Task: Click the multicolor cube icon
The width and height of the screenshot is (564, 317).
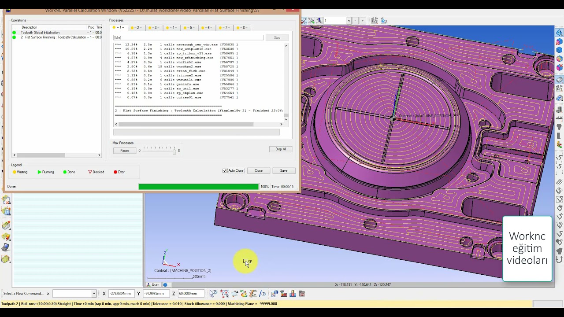Action: (559, 59)
